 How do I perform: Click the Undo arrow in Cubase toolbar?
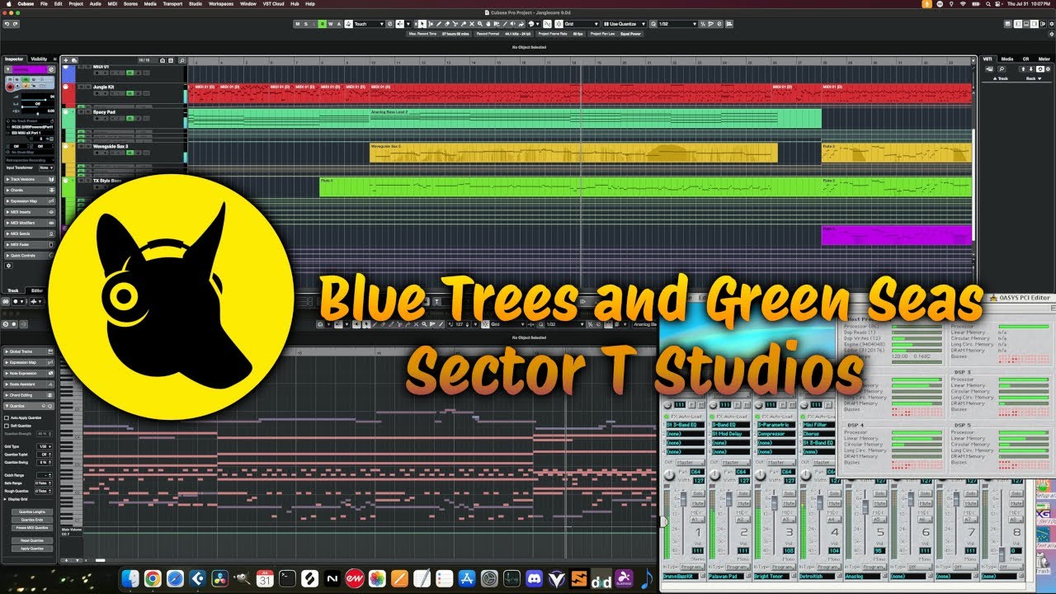tap(6, 24)
